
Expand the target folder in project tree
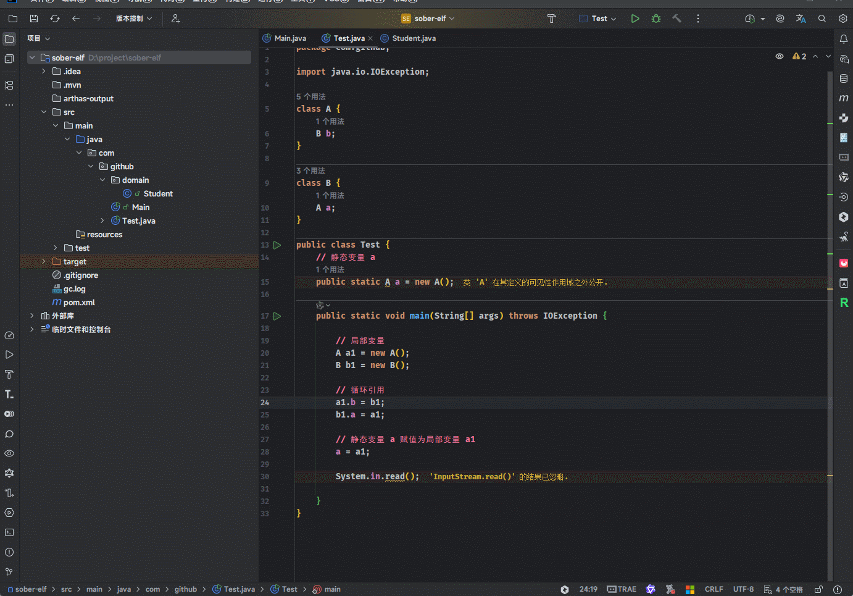(x=44, y=262)
